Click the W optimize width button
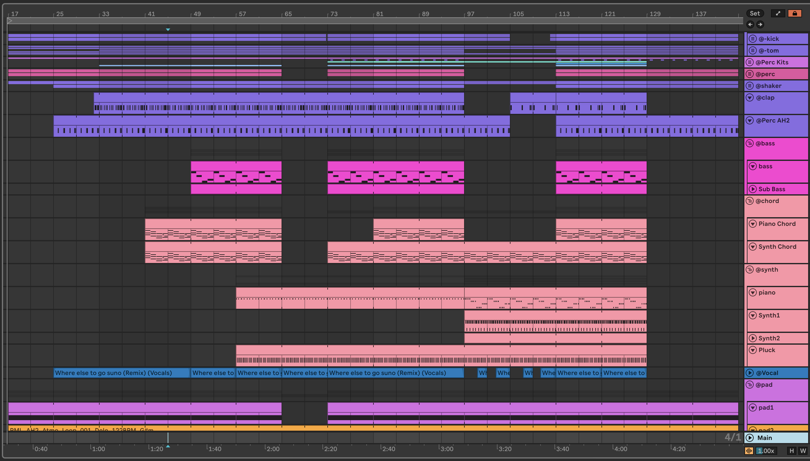 pos(803,450)
